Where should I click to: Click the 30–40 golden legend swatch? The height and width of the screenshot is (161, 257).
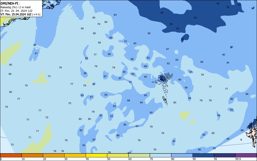(75, 155)
